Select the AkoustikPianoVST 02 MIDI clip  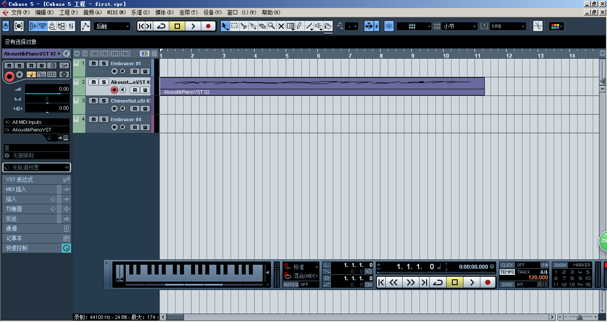pyautogui.click(x=322, y=86)
